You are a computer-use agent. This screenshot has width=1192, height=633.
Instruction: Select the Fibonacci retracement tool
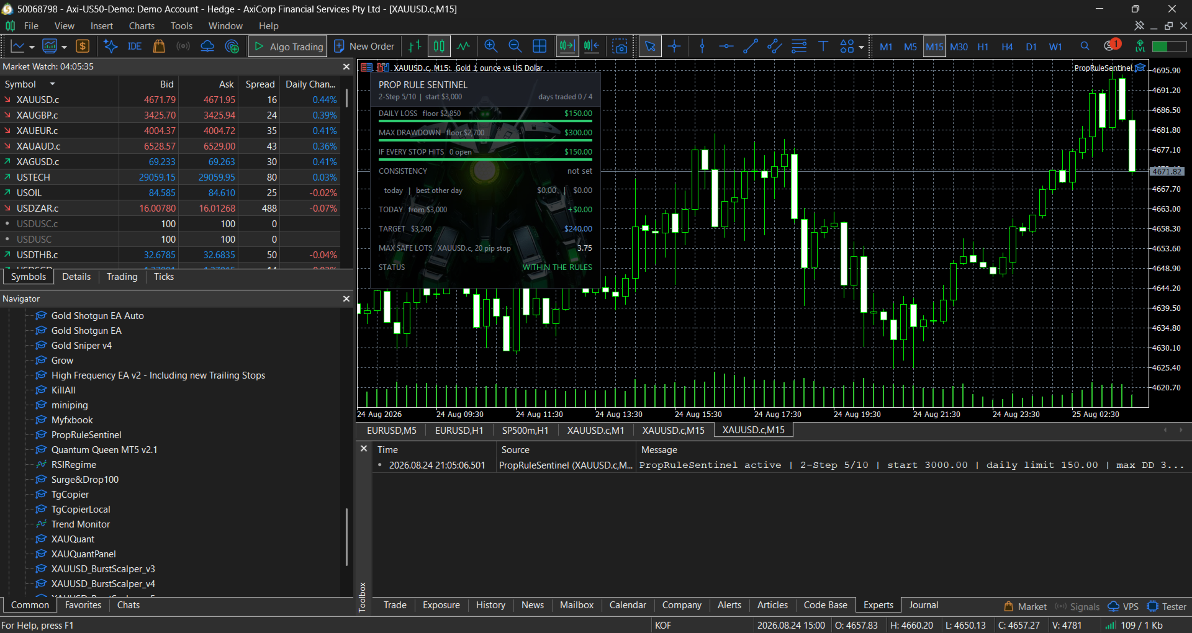click(x=799, y=47)
